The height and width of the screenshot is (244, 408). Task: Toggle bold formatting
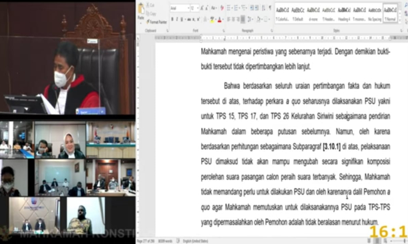(173, 20)
